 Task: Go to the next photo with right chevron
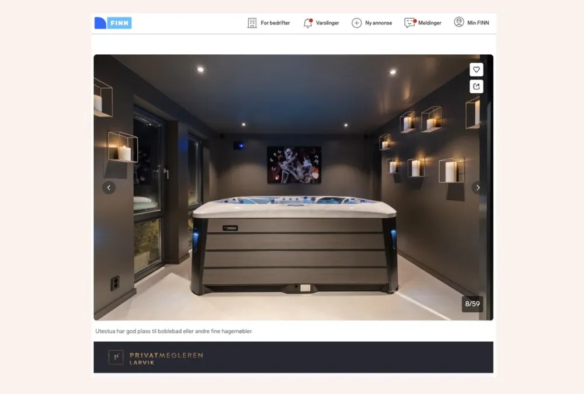pyautogui.click(x=478, y=187)
